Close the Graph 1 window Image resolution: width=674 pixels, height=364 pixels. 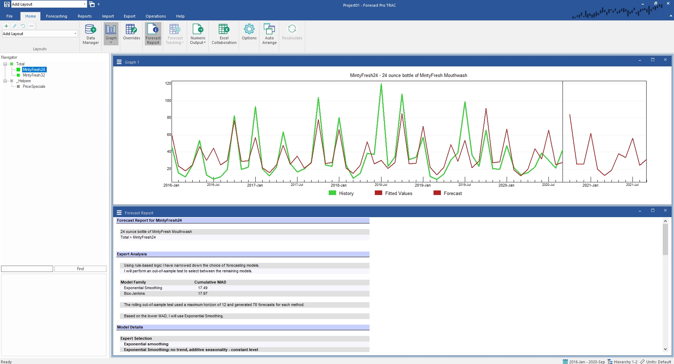tap(665, 60)
